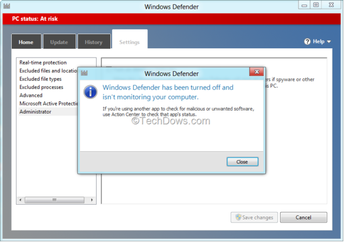Choose Excluded file types setting

pos(41,79)
